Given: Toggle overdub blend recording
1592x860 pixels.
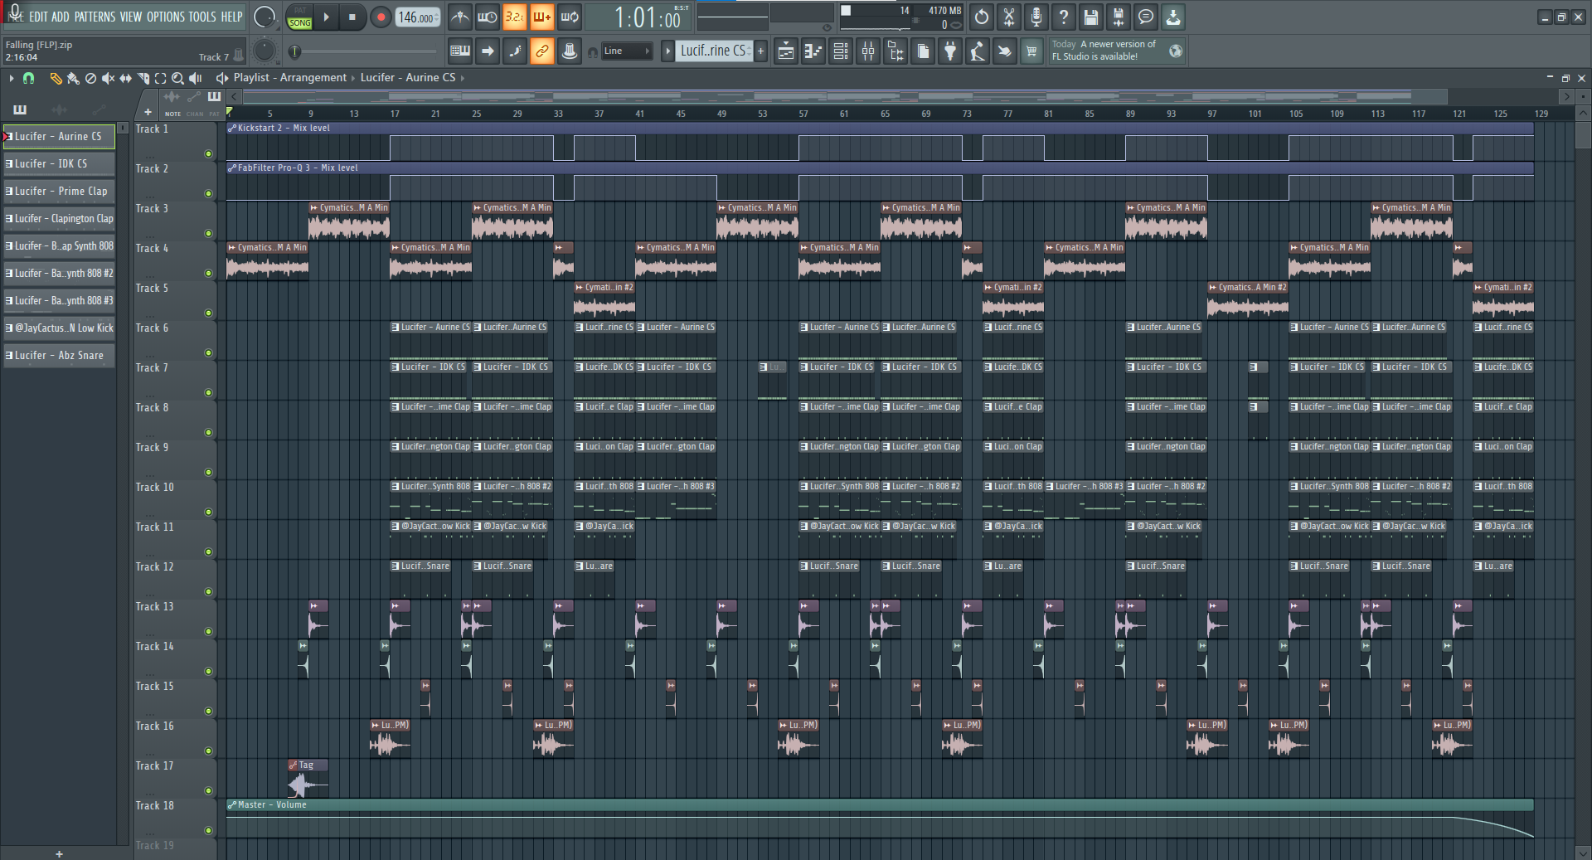Looking at the screenshot, I should (x=541, y=17).
